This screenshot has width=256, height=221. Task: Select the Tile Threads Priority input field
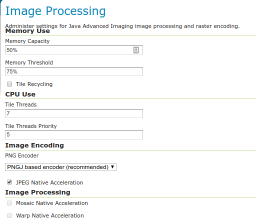point(74,134)
